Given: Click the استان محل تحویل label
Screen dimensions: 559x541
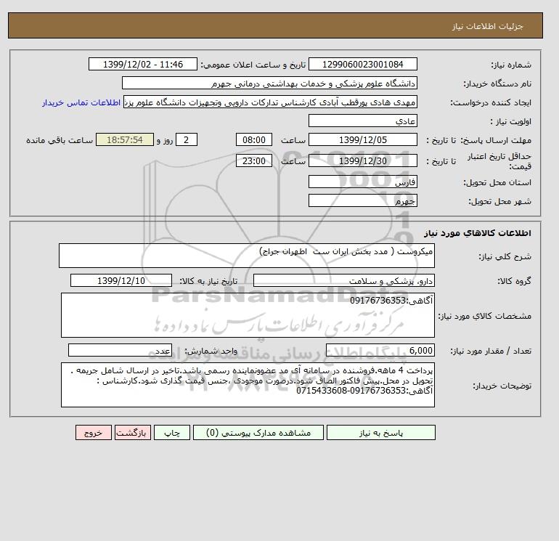Looking at the screenshot, I should pos(497,182).
